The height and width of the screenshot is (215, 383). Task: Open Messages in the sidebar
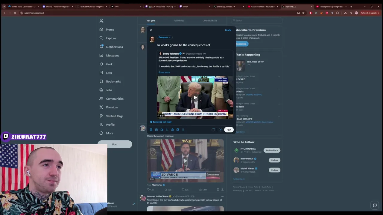109,56
